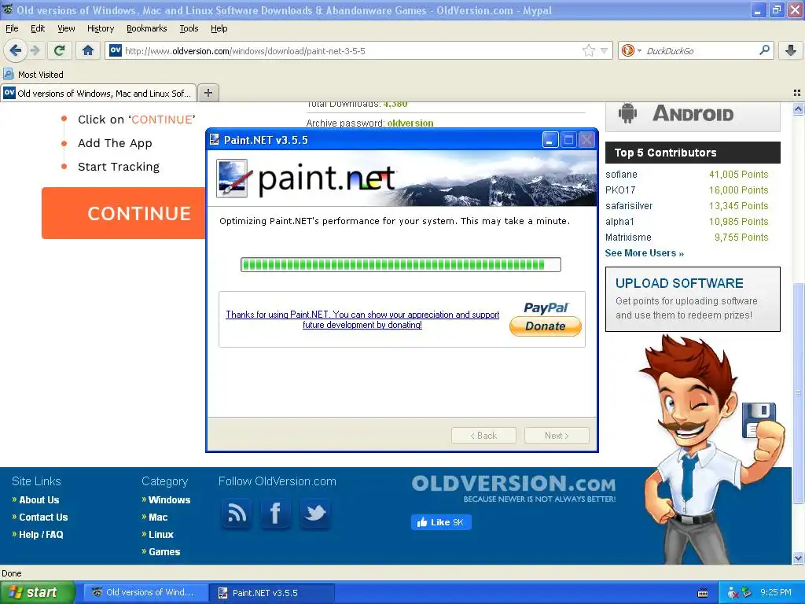Click the search magnifier icon
805x604 pixels.
764,50
